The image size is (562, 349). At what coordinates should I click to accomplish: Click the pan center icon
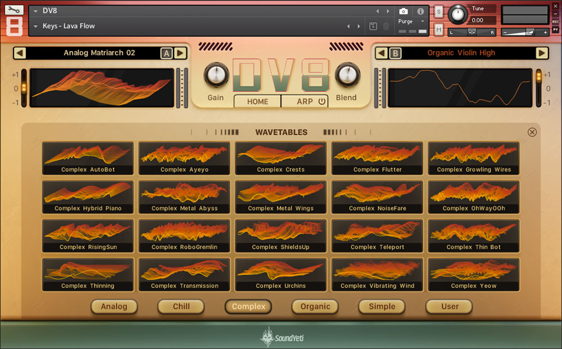pos(472,32)
